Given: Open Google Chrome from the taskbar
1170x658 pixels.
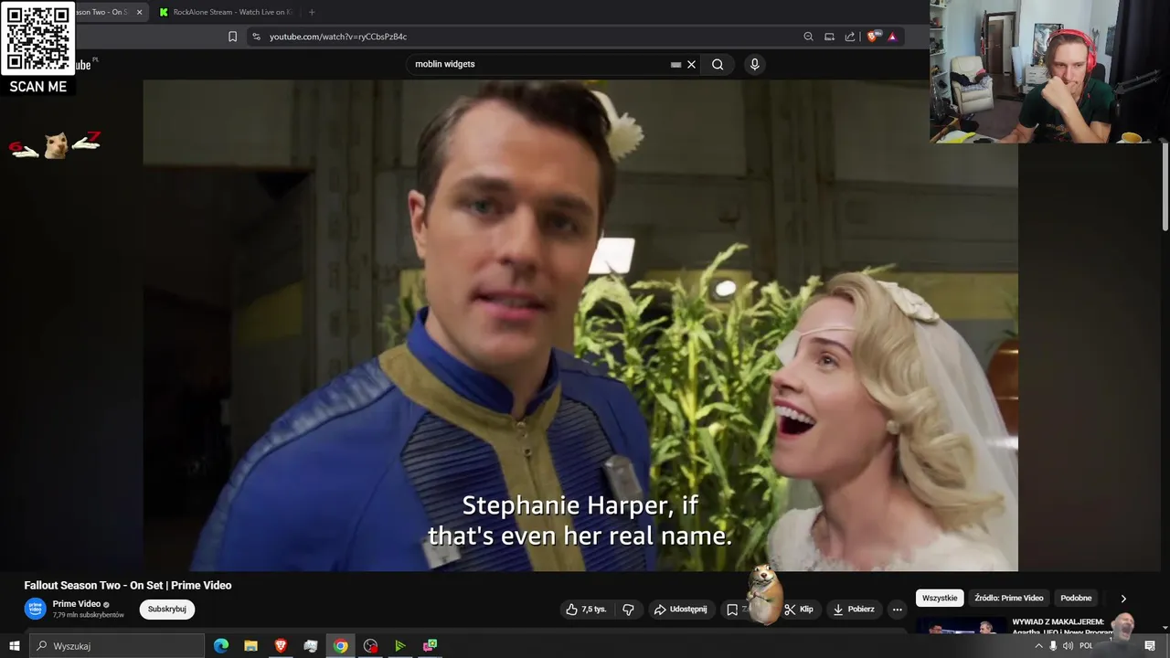Looking at the screenshot, I should pos(340,646).
